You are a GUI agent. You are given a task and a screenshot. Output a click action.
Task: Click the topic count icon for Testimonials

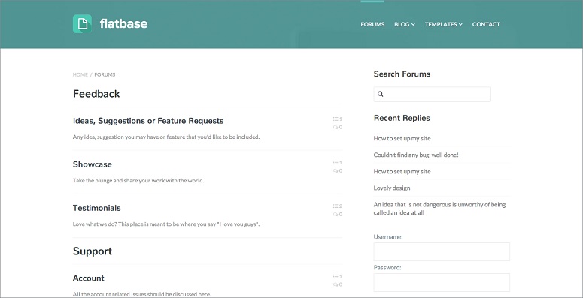click(336, 206)
